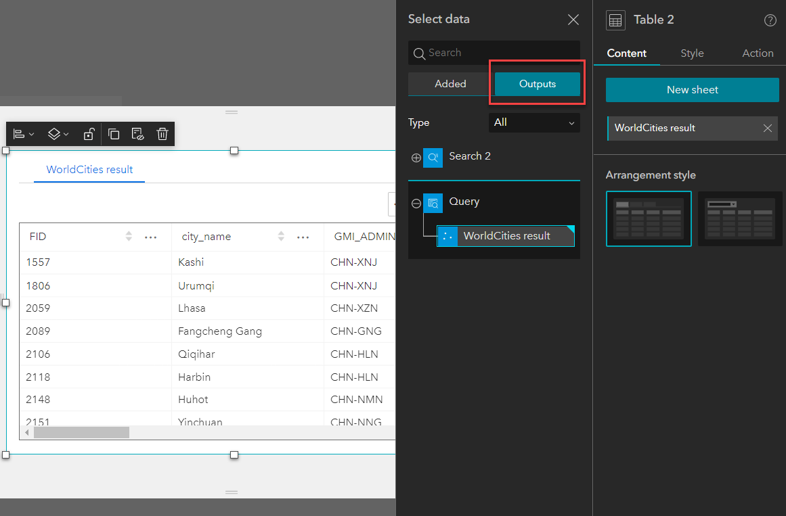
Task: Remove the WorldCities result sheet
Action: 767,128
